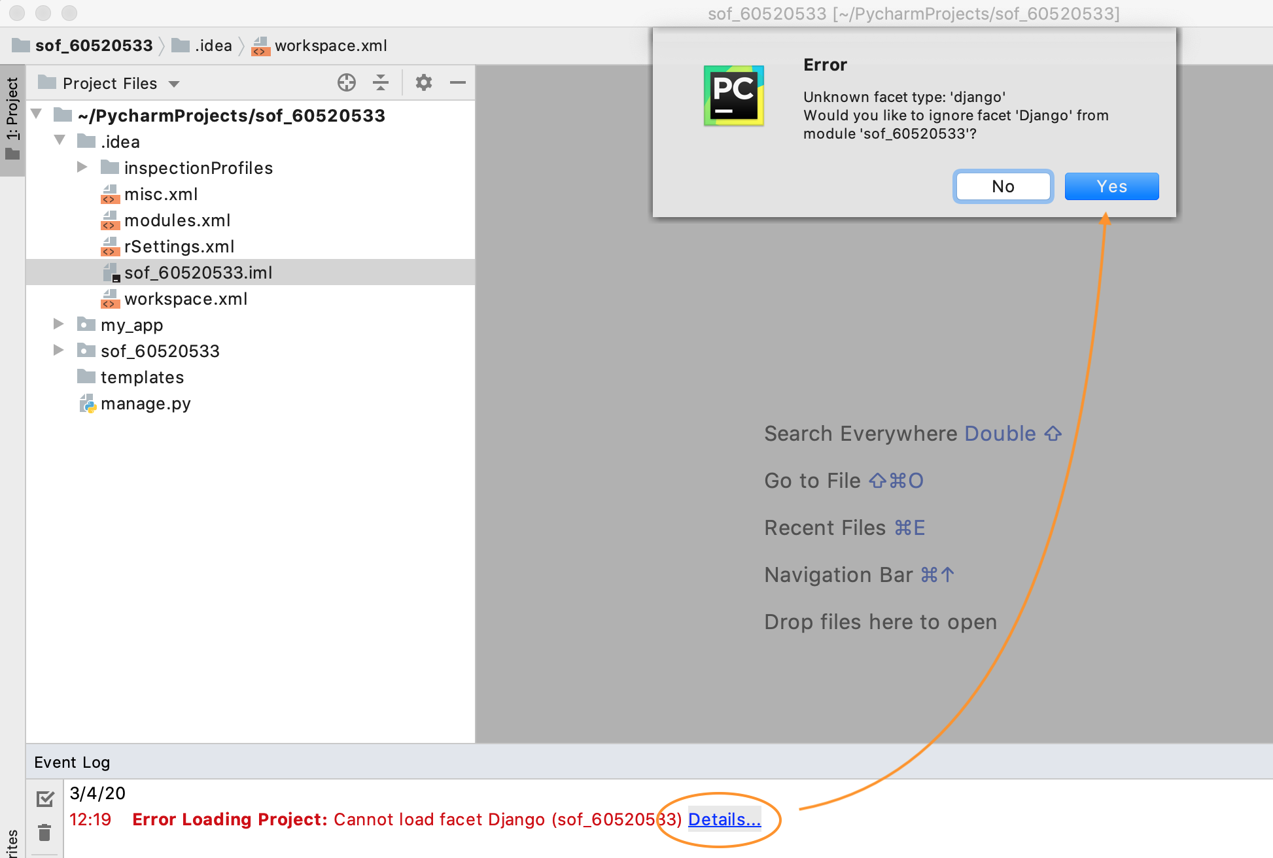
Task: Select the manage.py Python file
Action: tap(145, 403)
